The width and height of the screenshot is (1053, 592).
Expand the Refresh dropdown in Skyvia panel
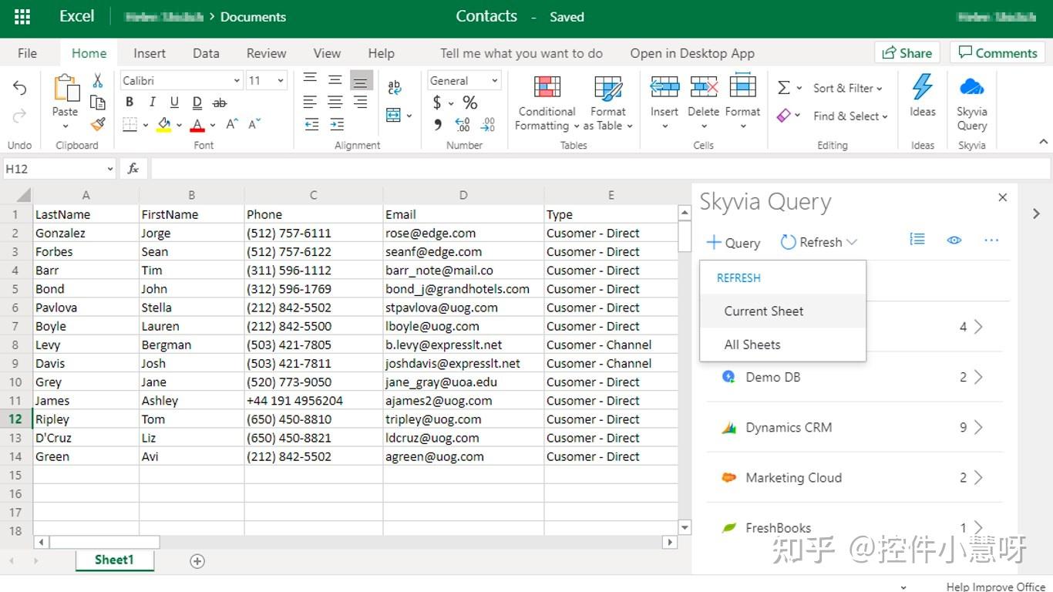[x=852, y=241]
